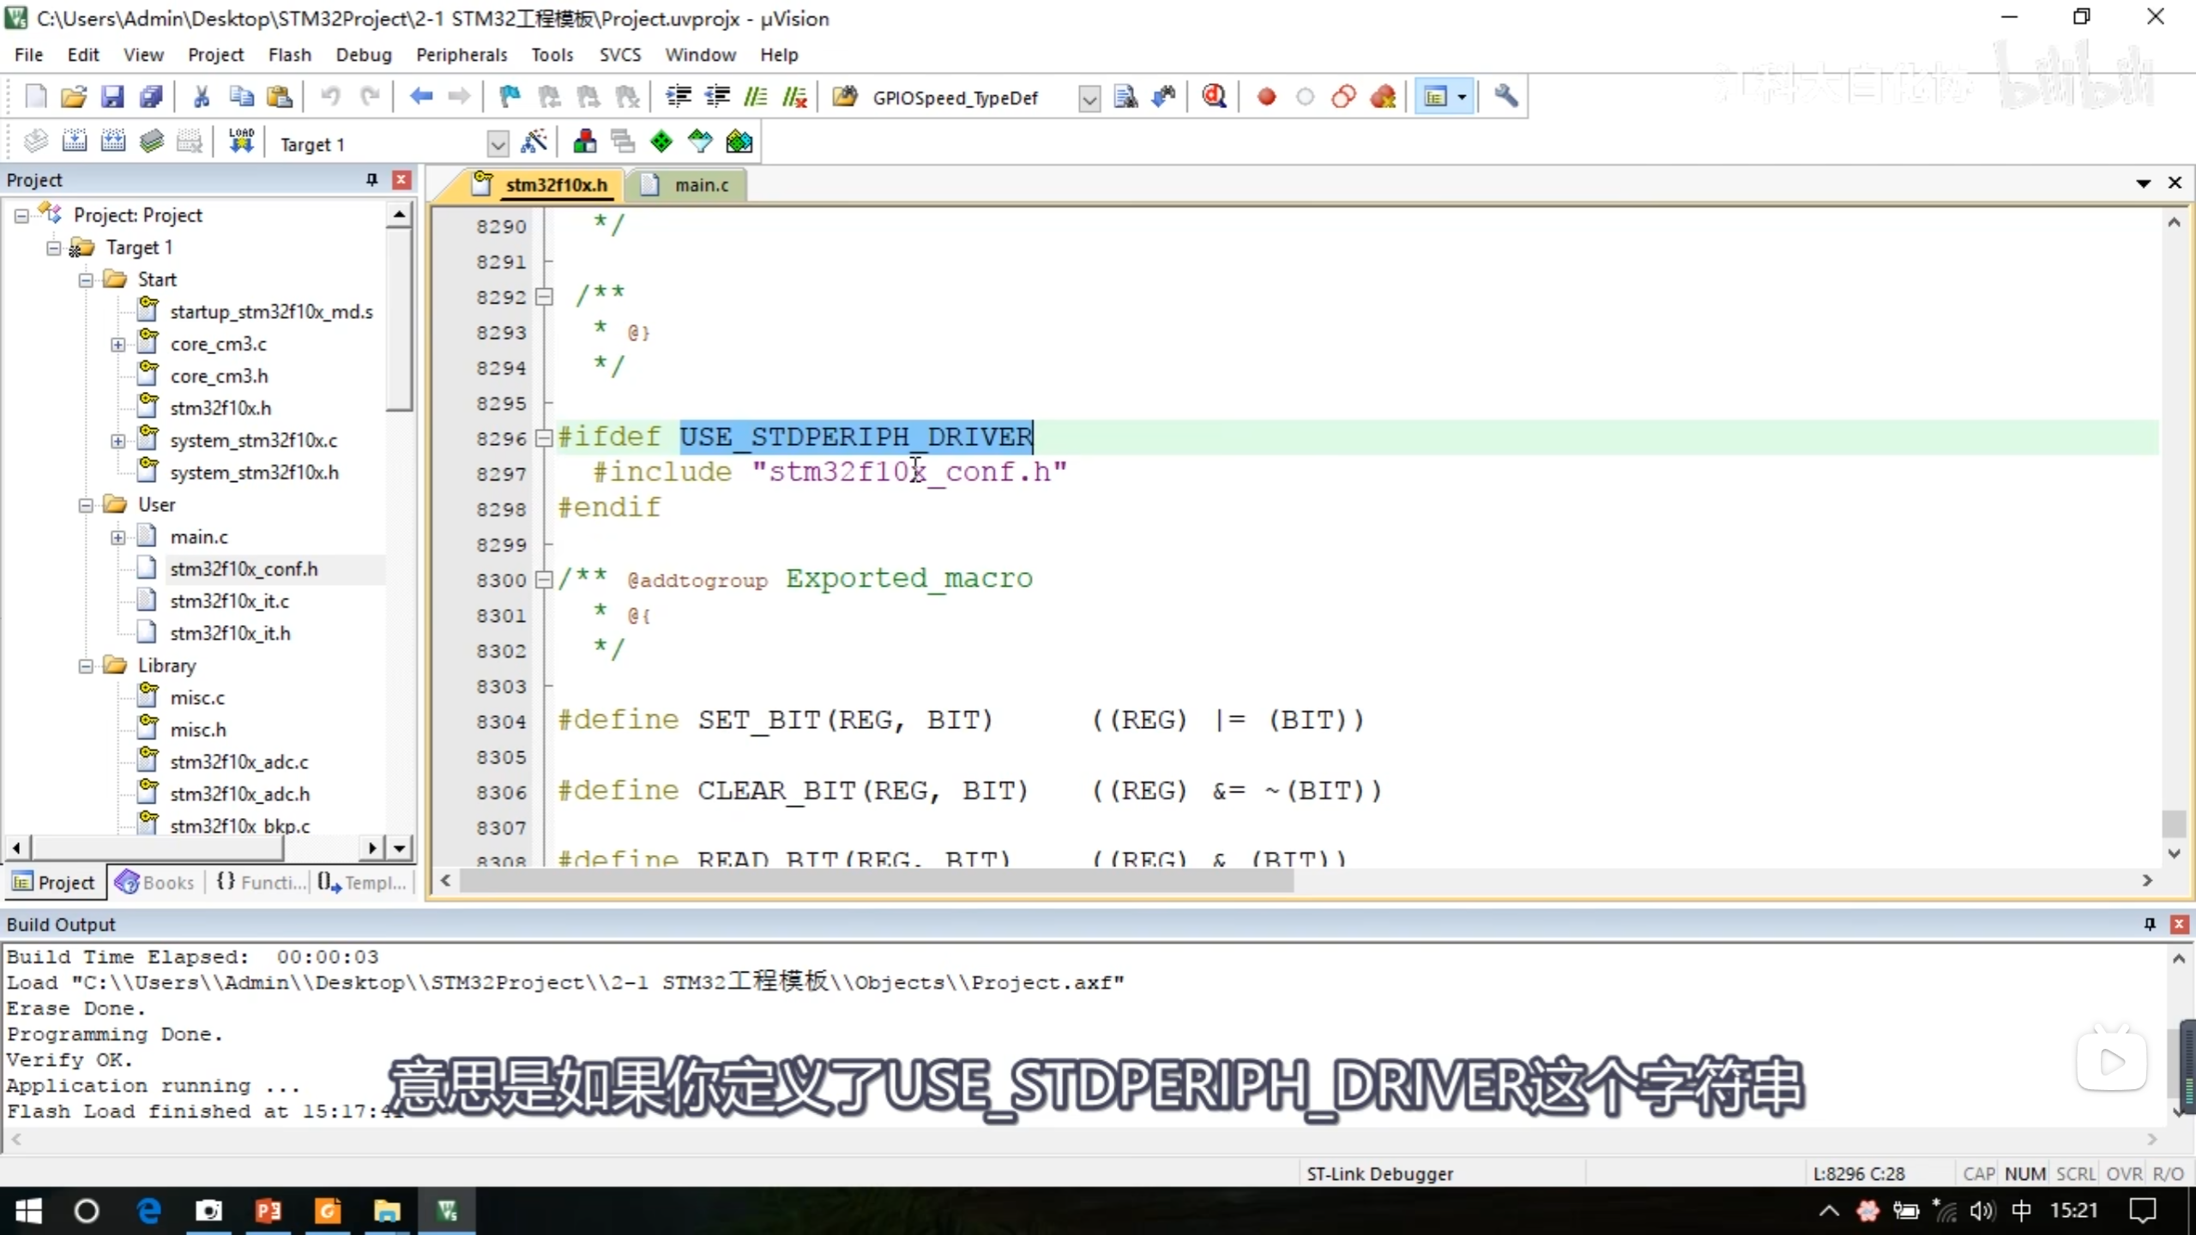Pin the Project panel
The height and width of the screenshot is (1235, 2196).
(x=371, y=179)
